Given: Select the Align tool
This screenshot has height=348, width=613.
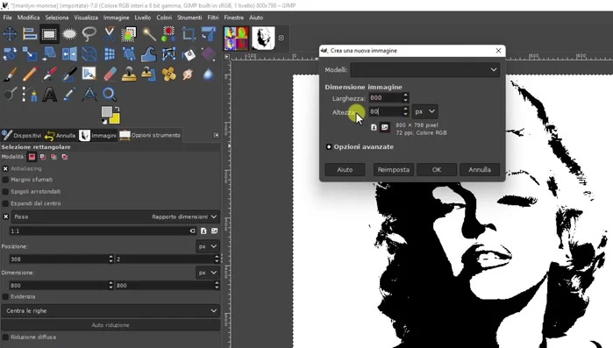Looking at the screenshot, I should tap(30, 34).
